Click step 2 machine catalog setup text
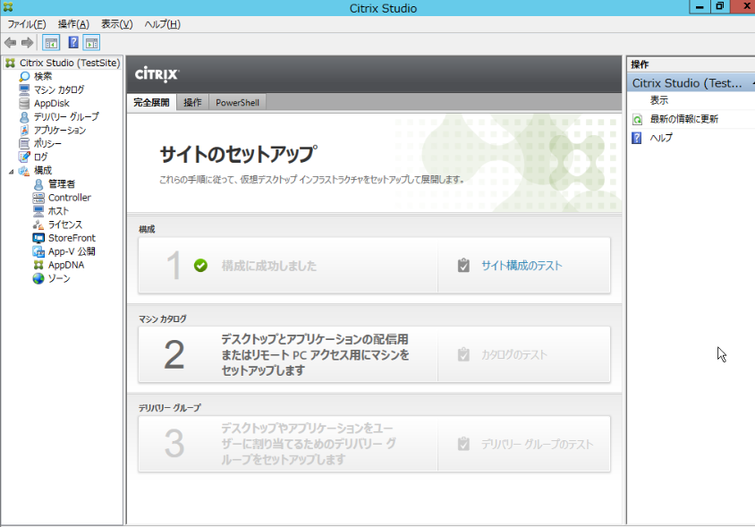 tap(315, 354)
